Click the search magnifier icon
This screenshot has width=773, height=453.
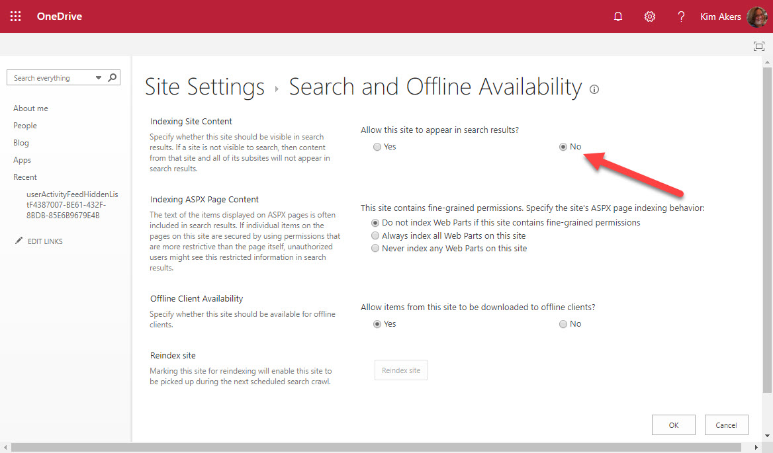tap(113, 77)
